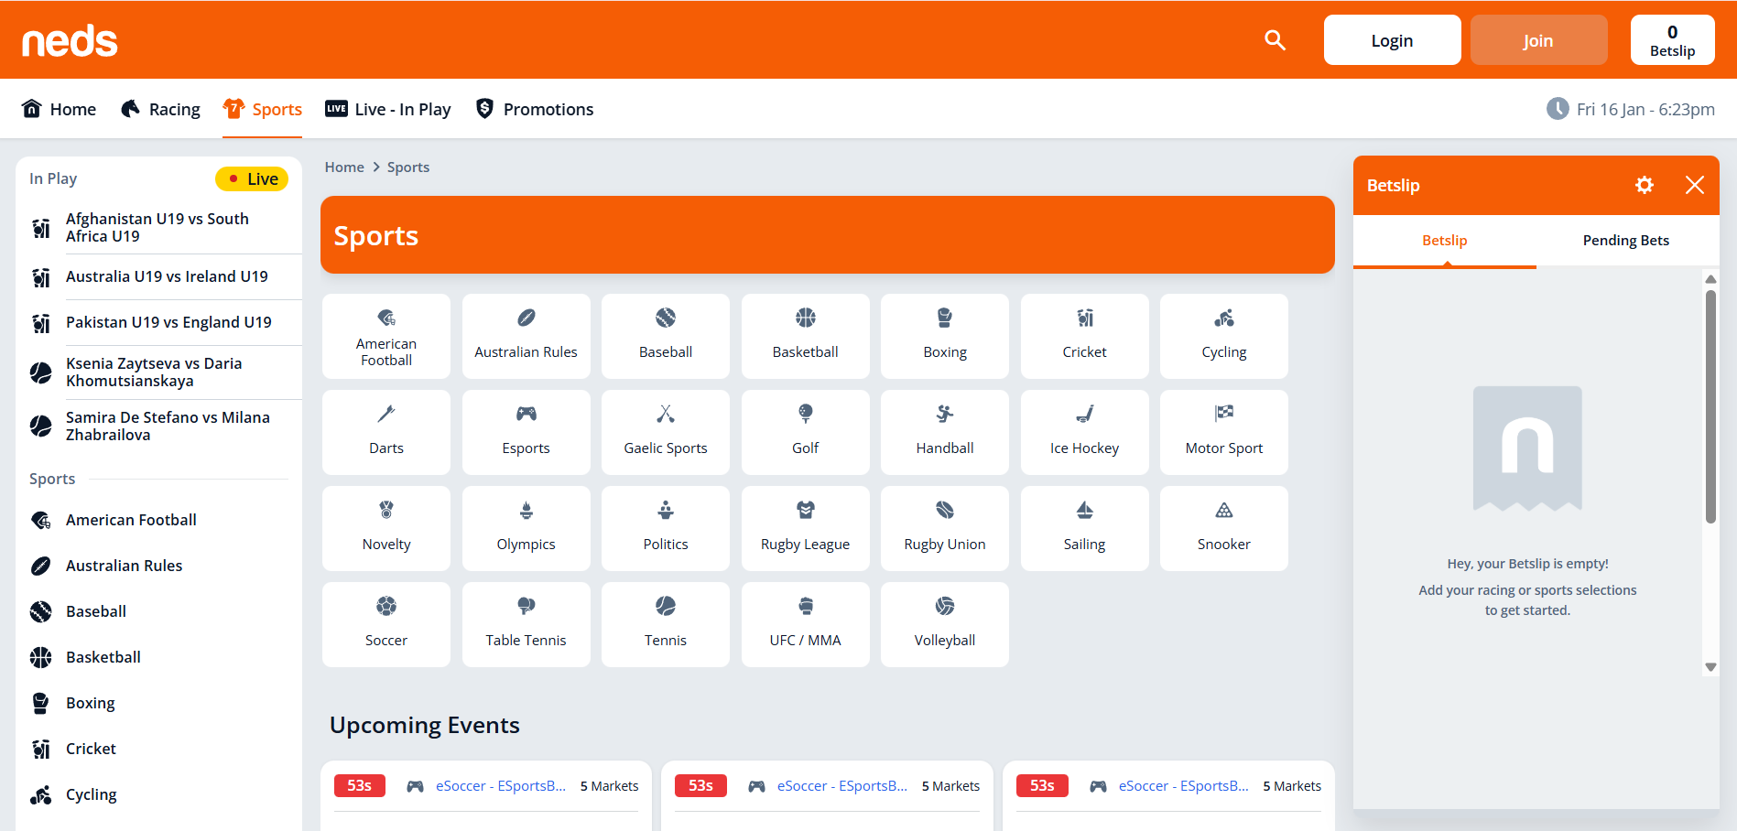The image size is (1737, 831).
Task: Open the Basketball sport tile
Action: click(x=806, y=336)
